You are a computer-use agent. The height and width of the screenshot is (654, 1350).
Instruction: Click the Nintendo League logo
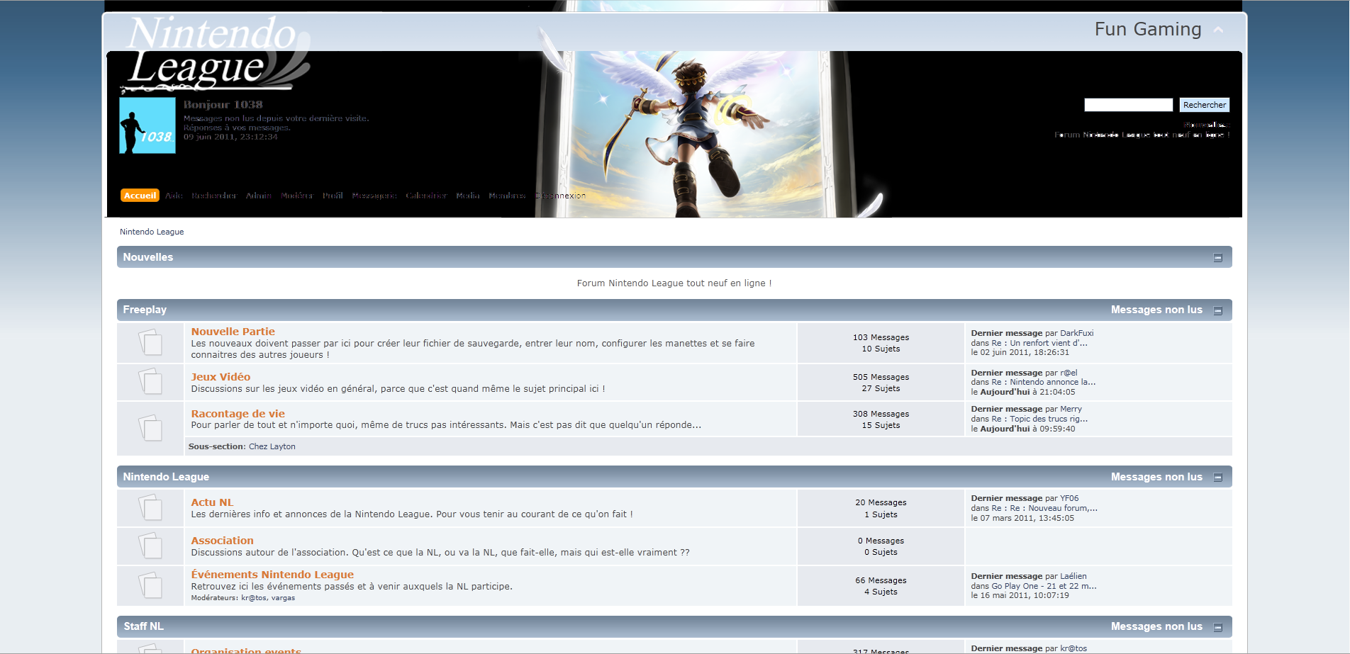coord(216,55)
